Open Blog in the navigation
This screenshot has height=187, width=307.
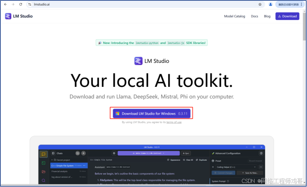267,16
